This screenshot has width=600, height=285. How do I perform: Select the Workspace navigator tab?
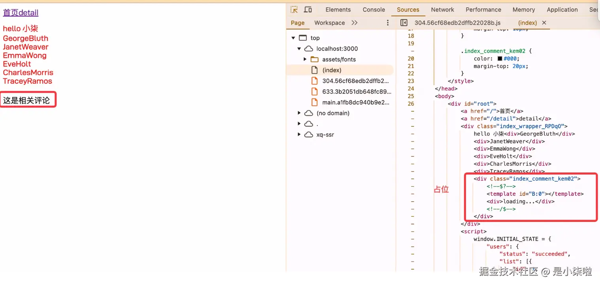click(330, 22)
